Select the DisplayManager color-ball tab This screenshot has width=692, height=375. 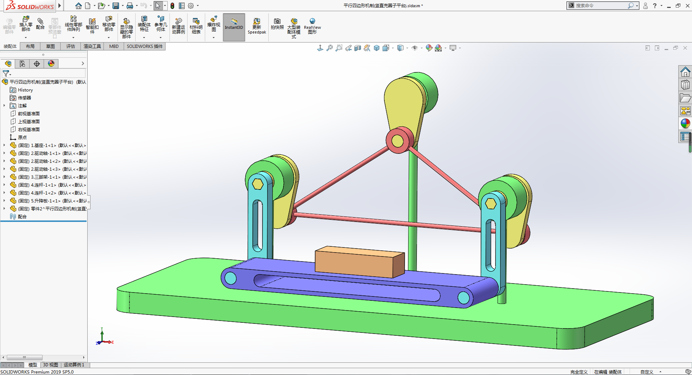coord(51,64)
